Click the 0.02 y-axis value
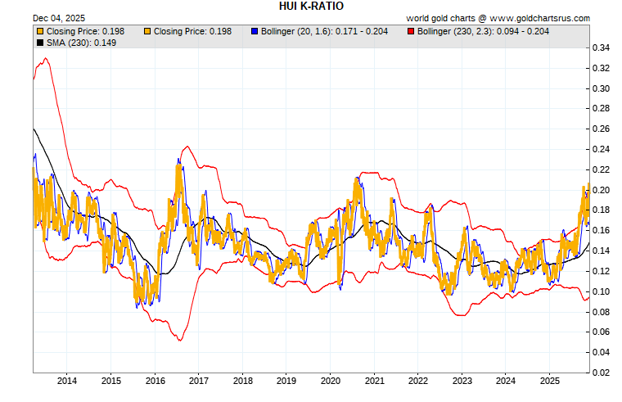622x402 pixels. point(601,373)
